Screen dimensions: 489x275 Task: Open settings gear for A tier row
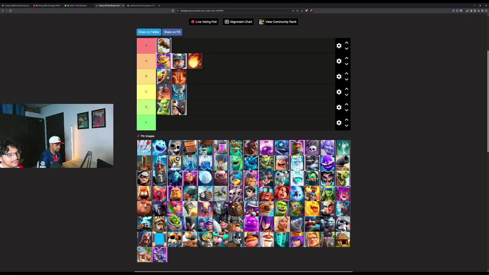(339, 61)
